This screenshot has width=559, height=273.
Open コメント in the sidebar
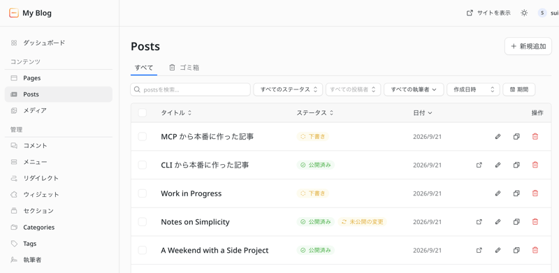pyautogui.click(x=59, y=145)
